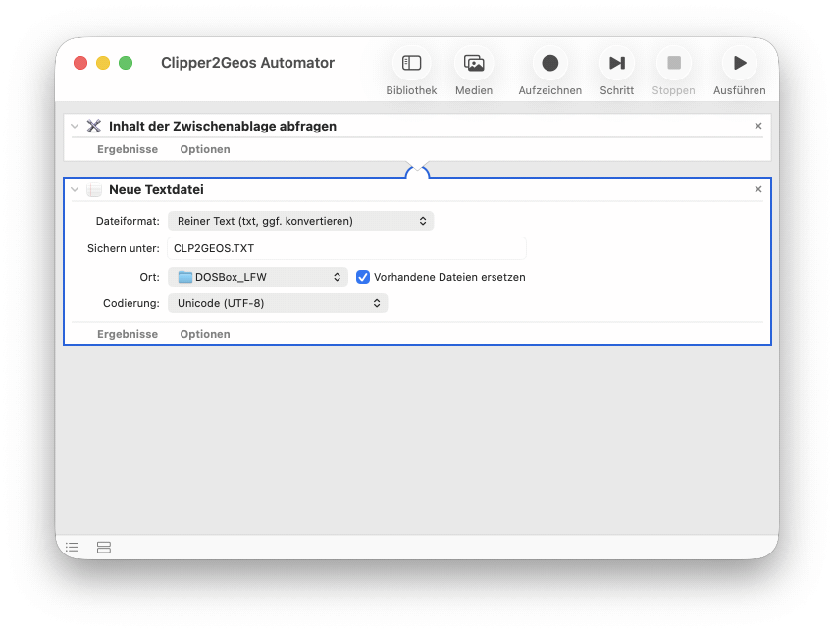The height and width of the screenshot is (632, 834).
Task: Show Ergebnisse of Neue Textdatei action
Action: (127, 334)
